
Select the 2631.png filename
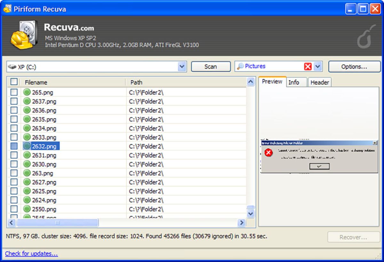[44, 155]
